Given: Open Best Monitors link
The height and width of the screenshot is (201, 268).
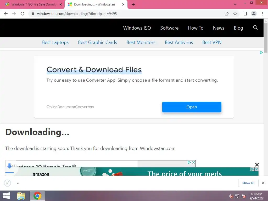Looking at the screenshot, I should pos(141,42).
